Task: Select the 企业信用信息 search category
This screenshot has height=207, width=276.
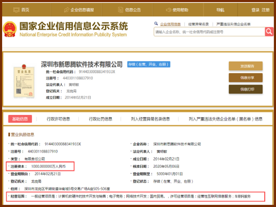Action: (170, 24)
